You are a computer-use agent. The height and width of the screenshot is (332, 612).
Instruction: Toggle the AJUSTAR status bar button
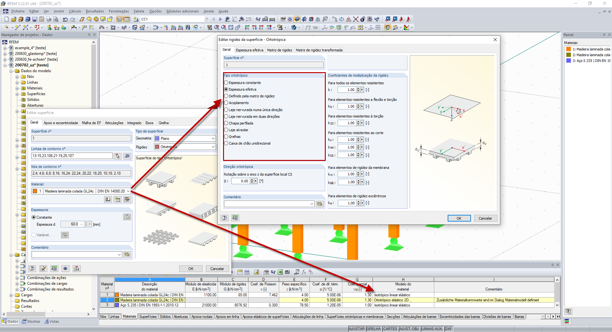click(x=357, y=329)
